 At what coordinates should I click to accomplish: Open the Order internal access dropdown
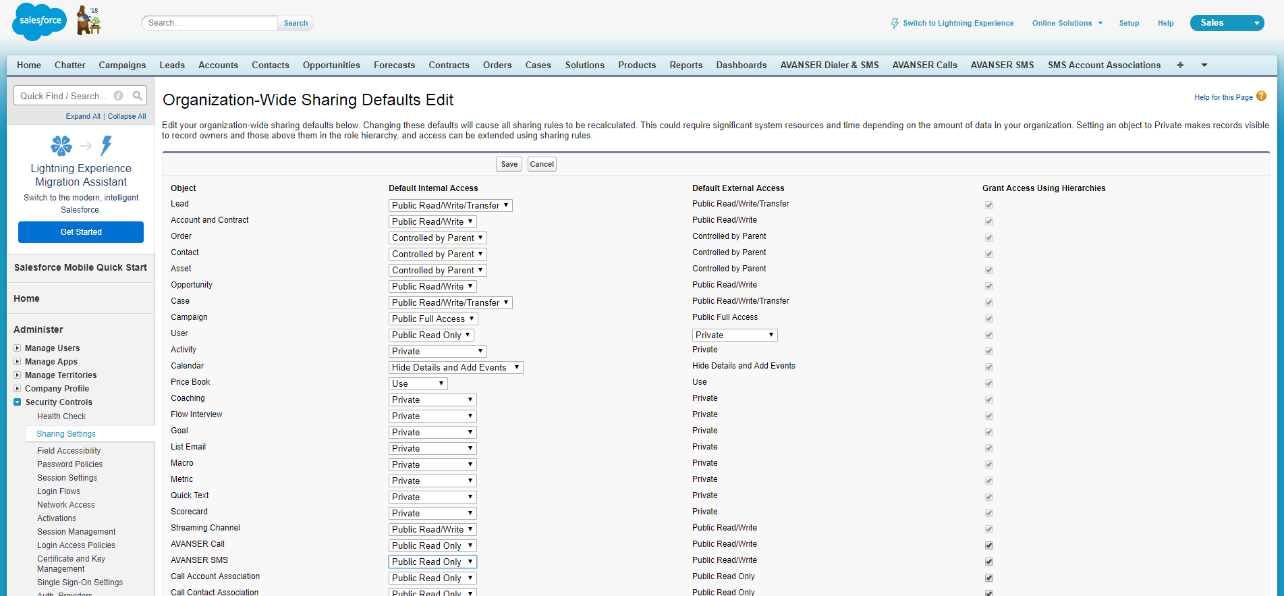pyautogui.click(x=438, y=238)
